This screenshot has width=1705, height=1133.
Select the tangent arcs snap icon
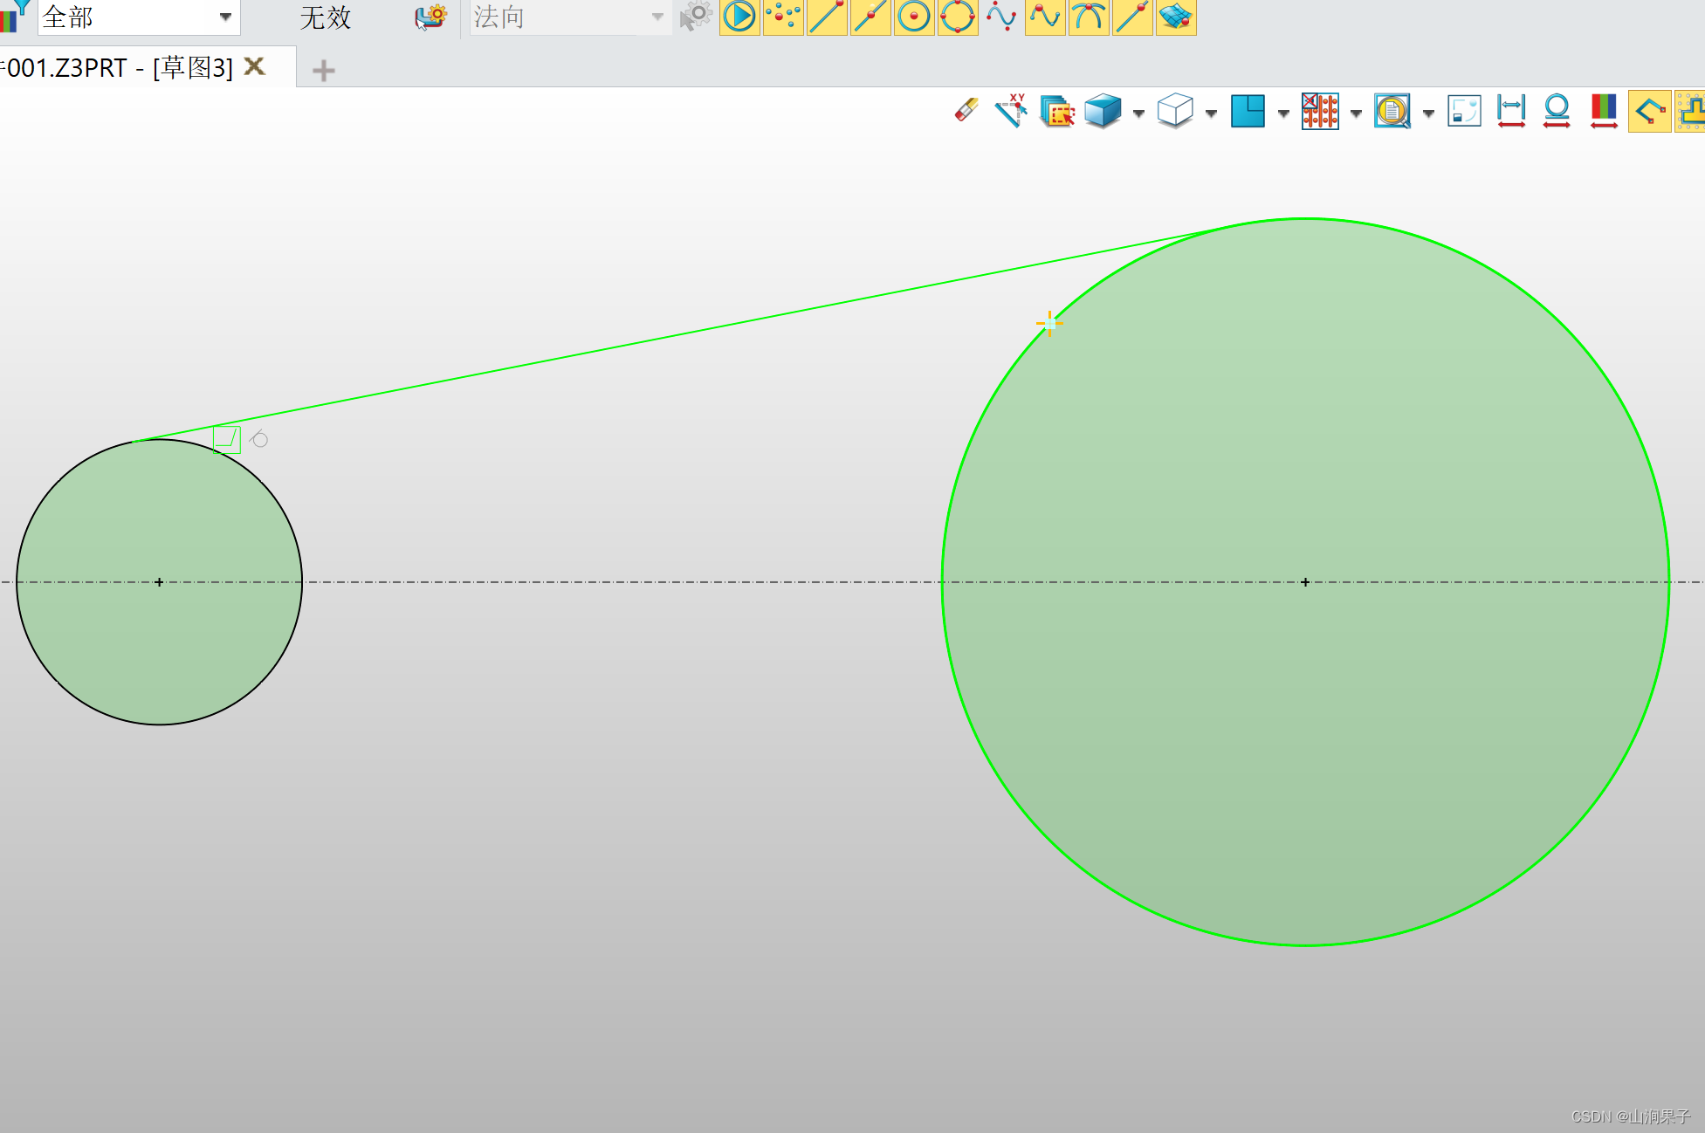pyautogui.click(x=1089, y=17)
